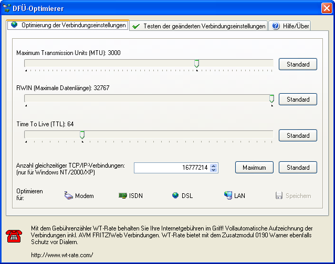Decrease TCP/IP connections with down spinner arrow
The height and width of the screenshot is (264, 335).
(x=213, y=170)
